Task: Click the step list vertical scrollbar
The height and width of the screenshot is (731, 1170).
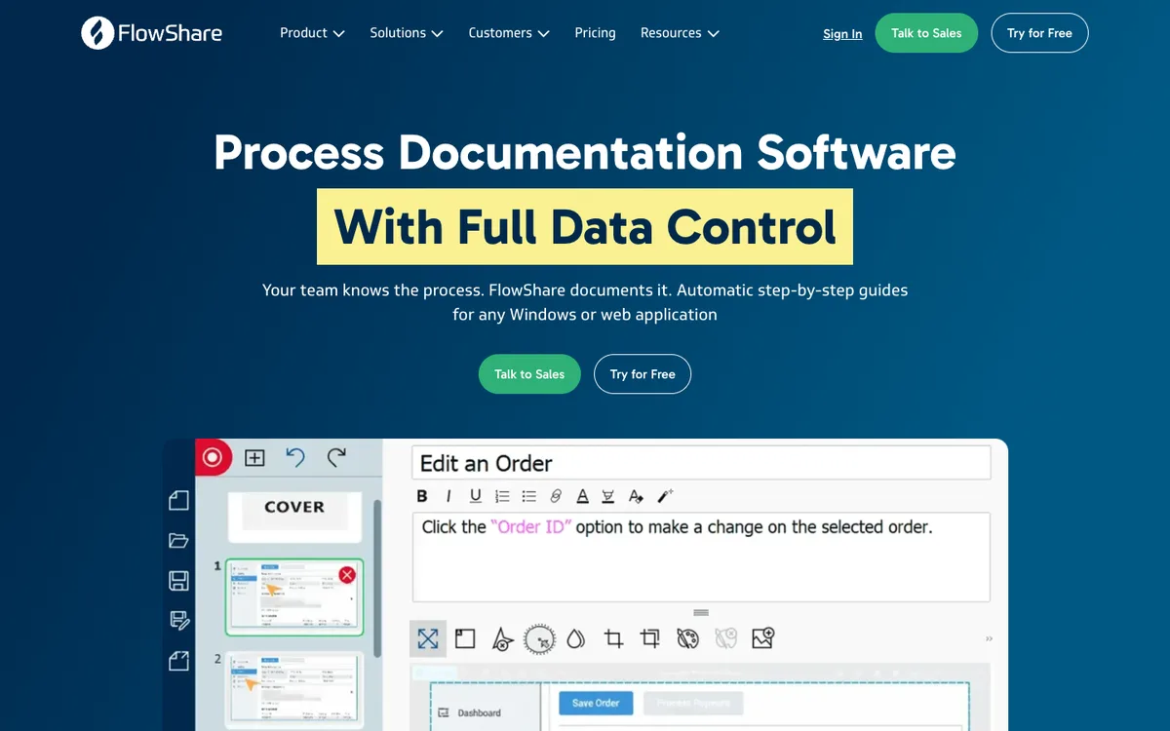Action: click(x=377, y=577)
